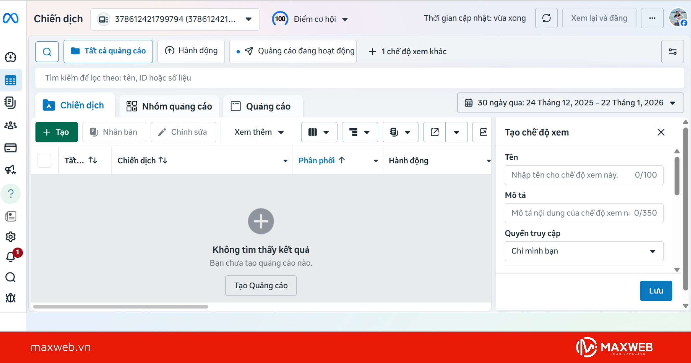Open the Audiences icon in the sidebar
The width and height of the screenshot is (691, 363).
(x=11, y=125)
